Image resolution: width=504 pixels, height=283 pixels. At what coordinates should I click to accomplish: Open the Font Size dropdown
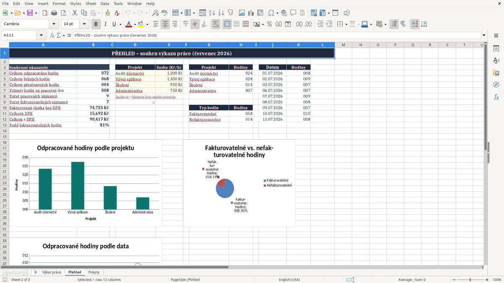[x=84, y=24]
